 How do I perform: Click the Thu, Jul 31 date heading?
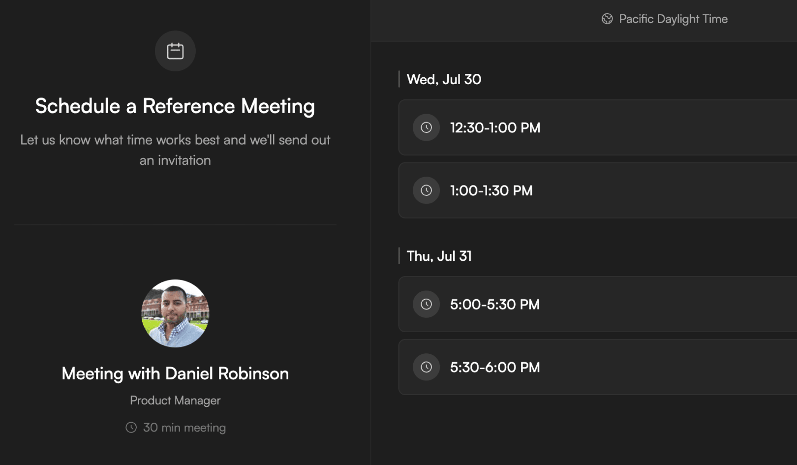coord(439,256)
